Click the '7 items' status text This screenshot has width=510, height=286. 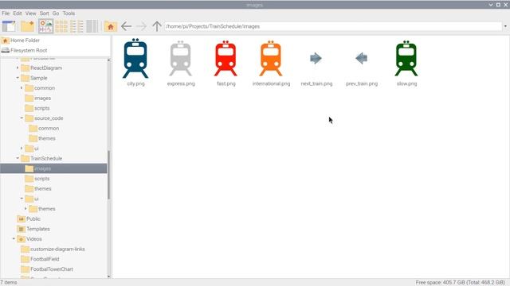click(x=9, y=282)
